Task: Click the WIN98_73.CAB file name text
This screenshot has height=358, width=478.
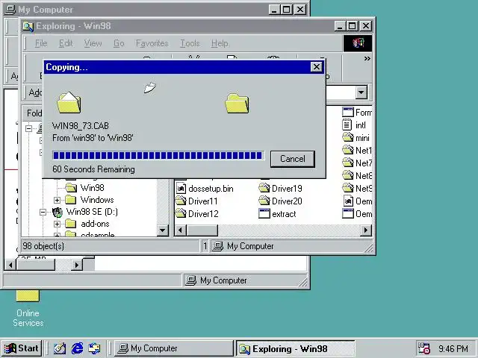Action: point(81,126)
